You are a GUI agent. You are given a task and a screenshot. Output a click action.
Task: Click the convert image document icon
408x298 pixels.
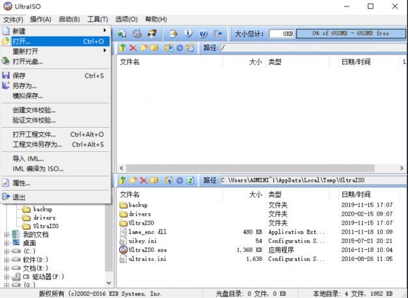coord(173,34)
